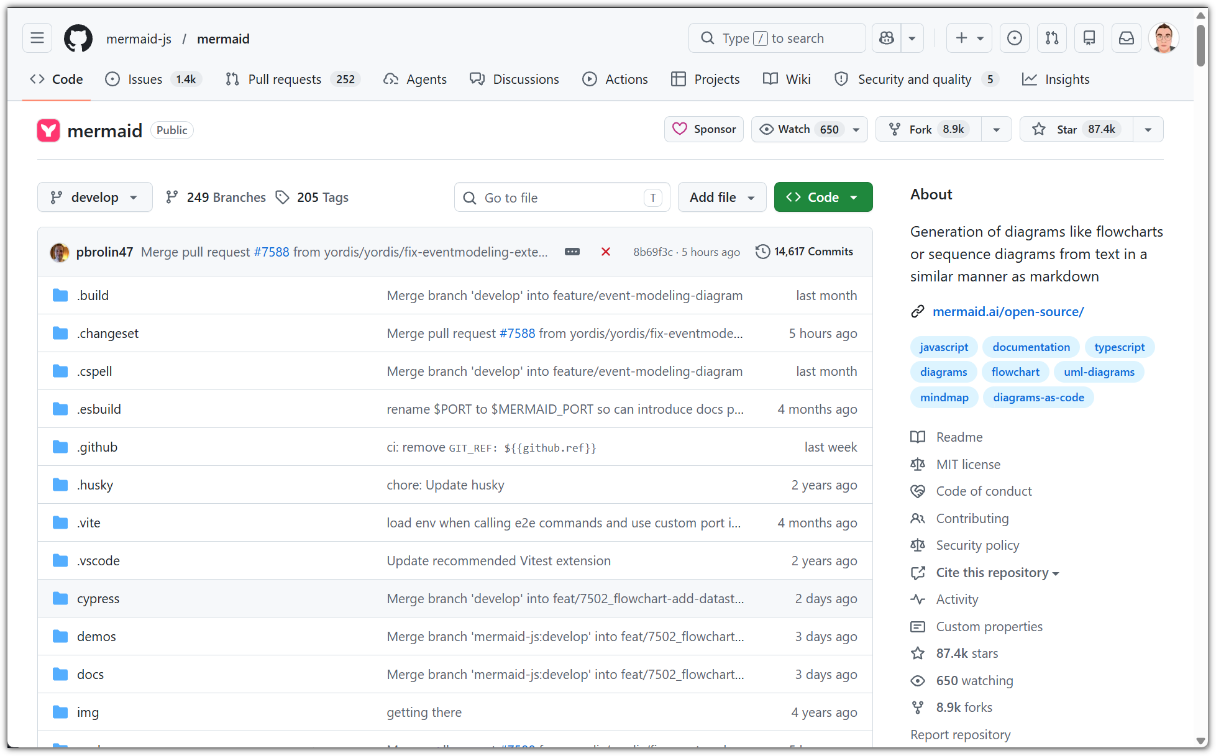Switch to the Pull requests tab
Image resolution: width=1216 pixels, height=756 pixels.
coord(285,80)
